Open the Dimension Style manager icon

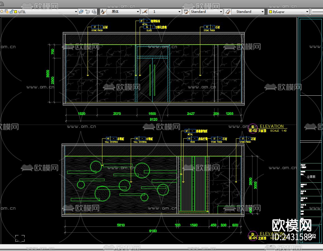[145, 12]
